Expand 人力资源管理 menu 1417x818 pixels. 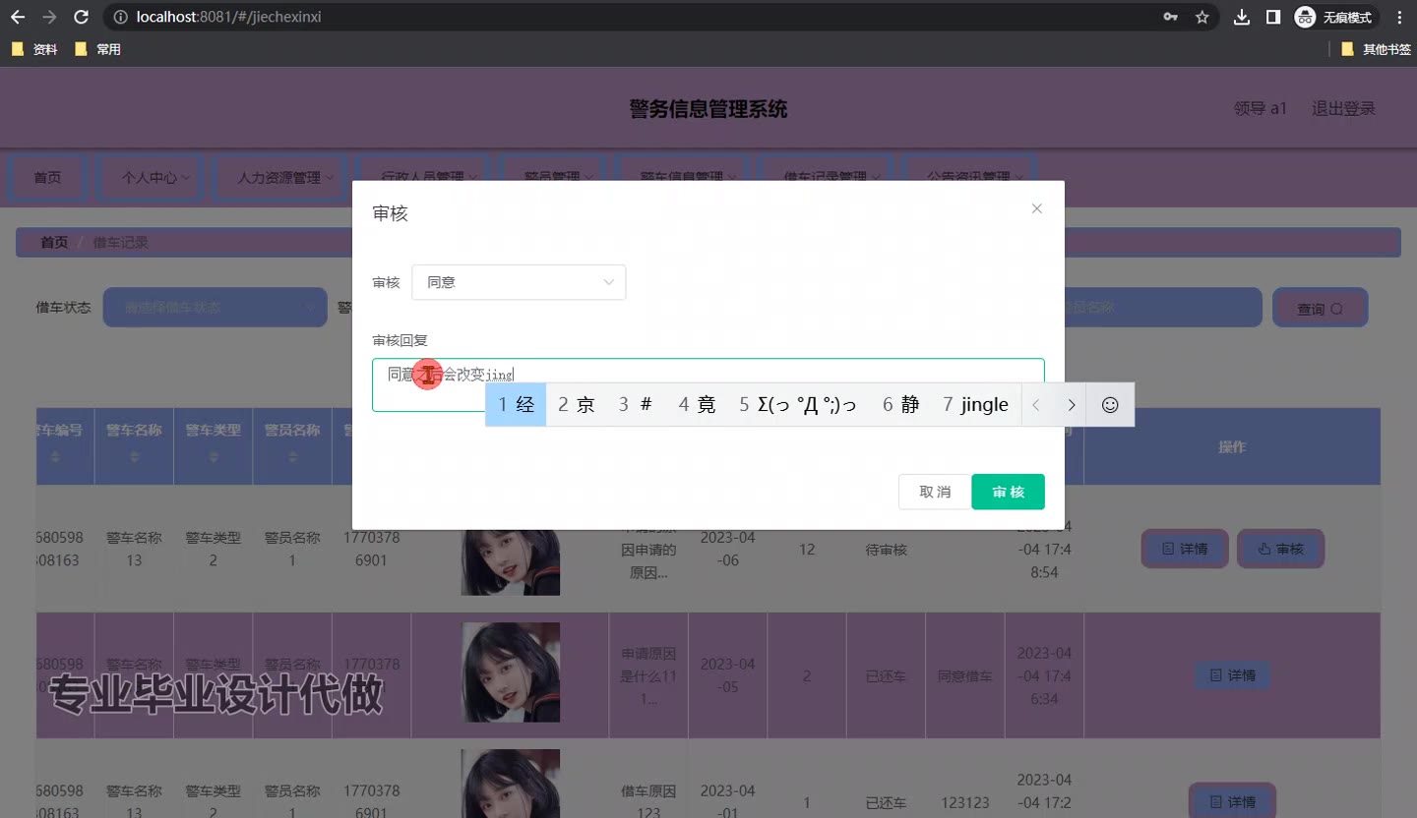[279, 178]
